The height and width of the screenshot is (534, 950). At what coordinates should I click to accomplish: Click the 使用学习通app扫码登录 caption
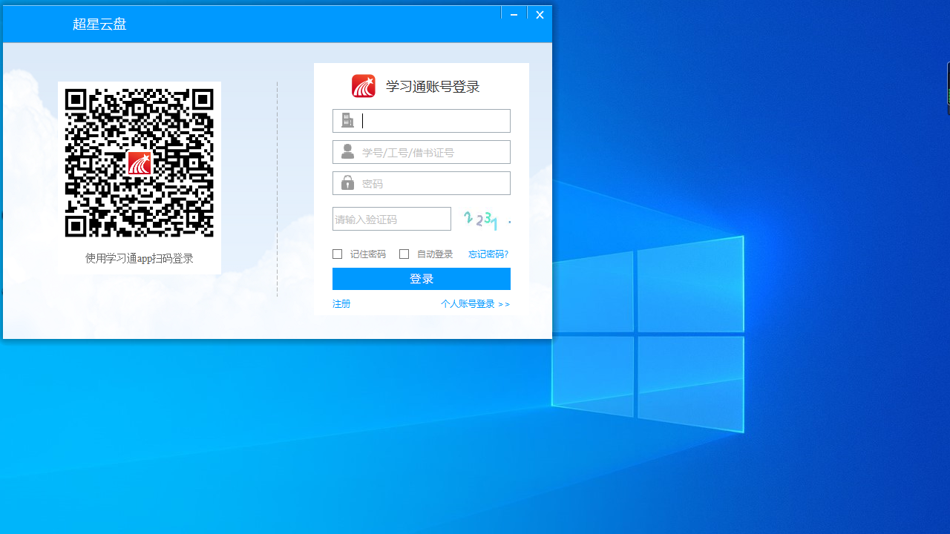point(140,258)
